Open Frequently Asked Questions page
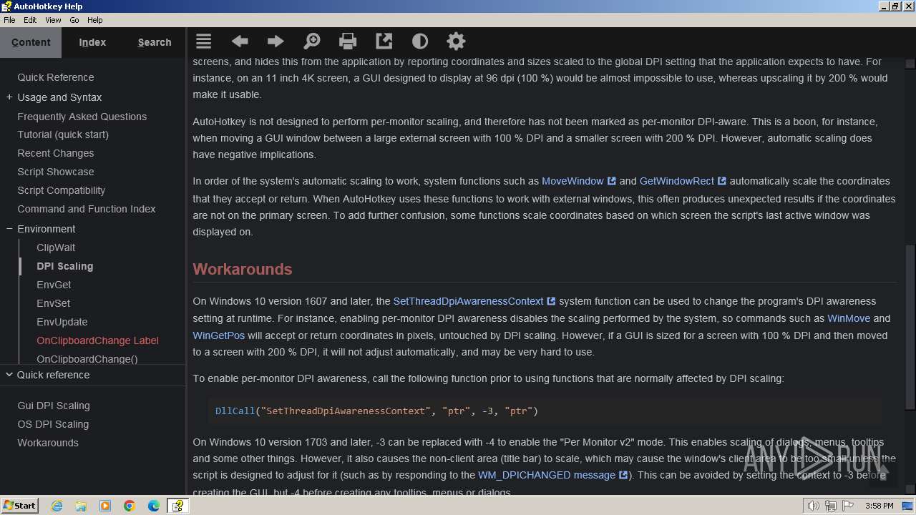The width and height of the screenshot is (916, 515). pyautogui.click(x=82, y=117)
